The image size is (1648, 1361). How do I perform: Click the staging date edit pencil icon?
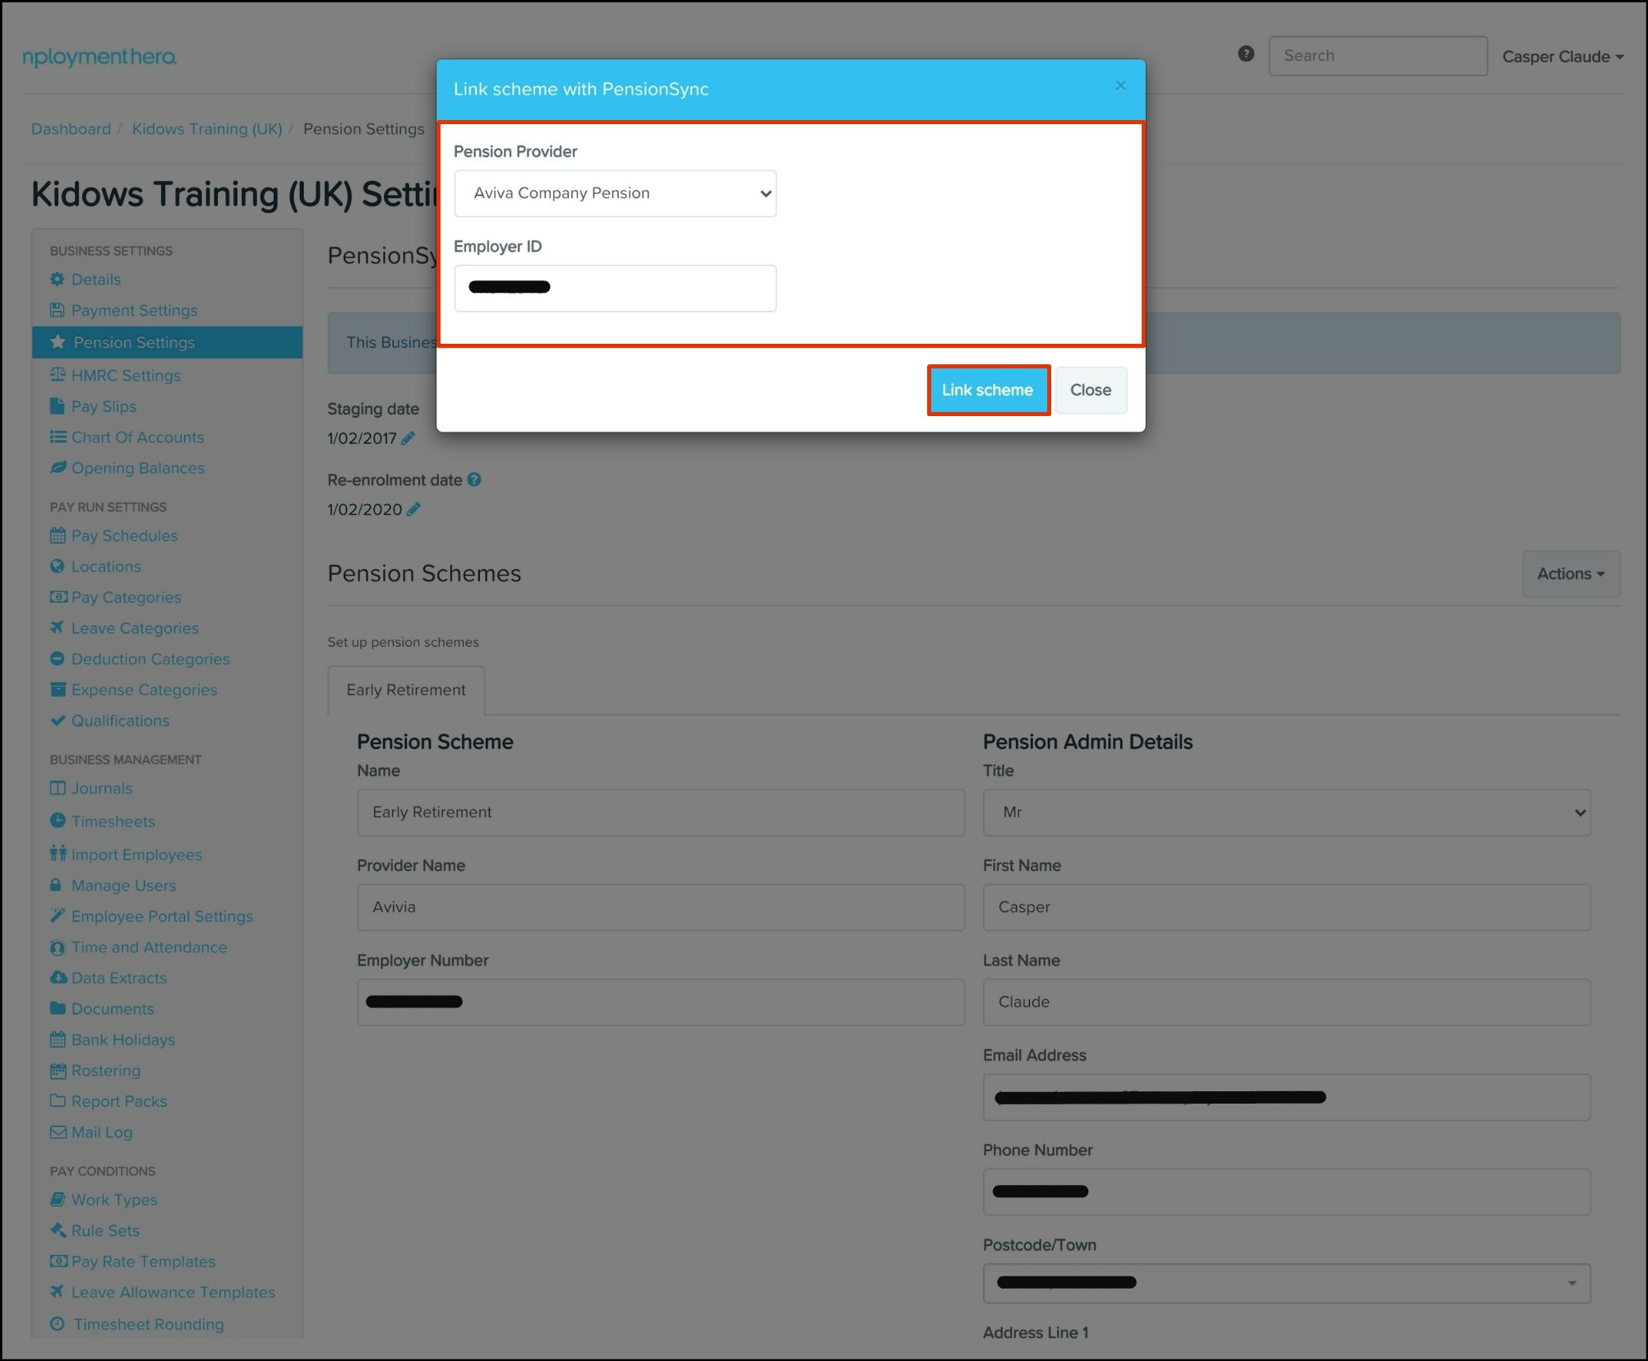[x=409, y=438]
